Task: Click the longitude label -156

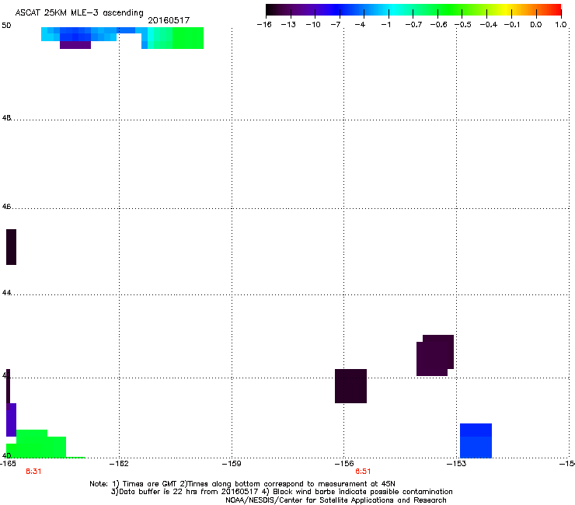Action: [x=344, y=464]
